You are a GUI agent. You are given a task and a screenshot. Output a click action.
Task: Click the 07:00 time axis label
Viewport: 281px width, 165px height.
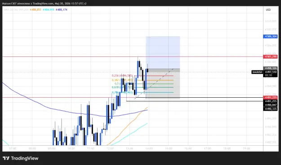[13, 148]
